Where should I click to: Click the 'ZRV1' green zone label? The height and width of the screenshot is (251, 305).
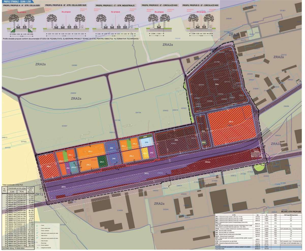pos(102,162)
